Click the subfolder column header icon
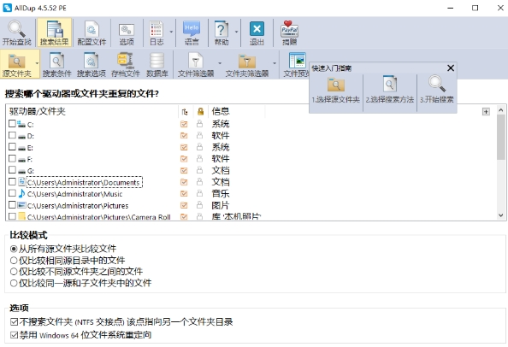Screen dimensions: 508x347 (x=185, y=112)
